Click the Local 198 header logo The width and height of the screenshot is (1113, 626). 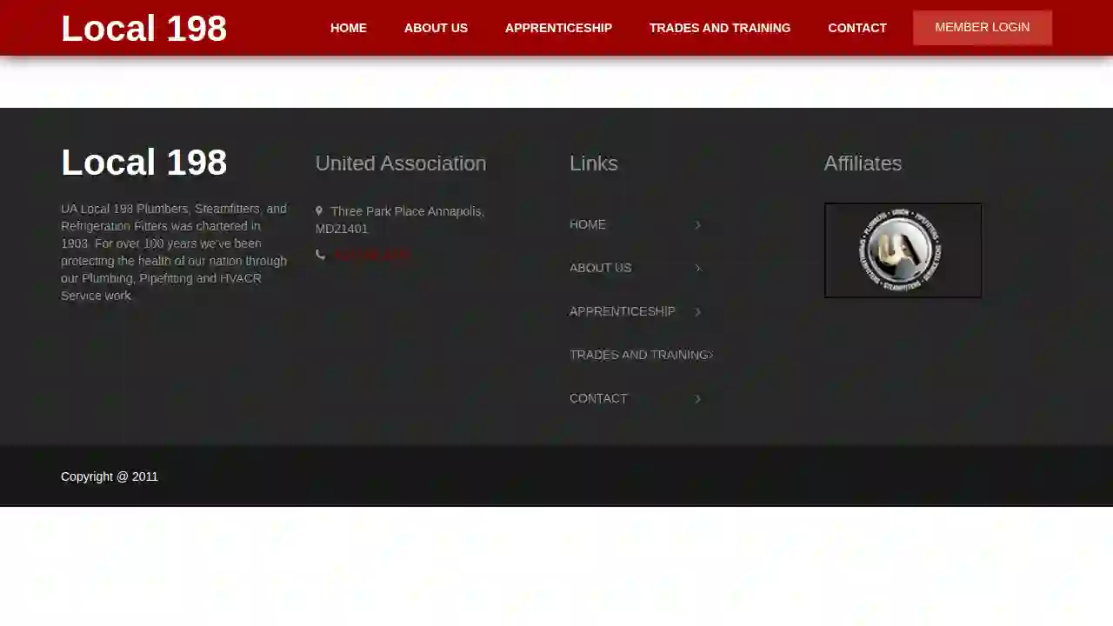(x=143, y=29)
